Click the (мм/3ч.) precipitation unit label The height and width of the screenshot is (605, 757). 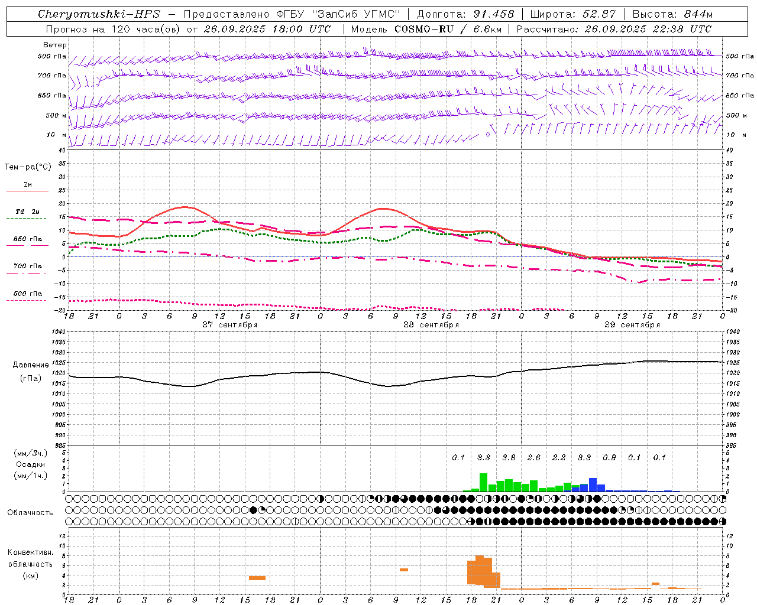pyautogui.click(x=30, y=453)
